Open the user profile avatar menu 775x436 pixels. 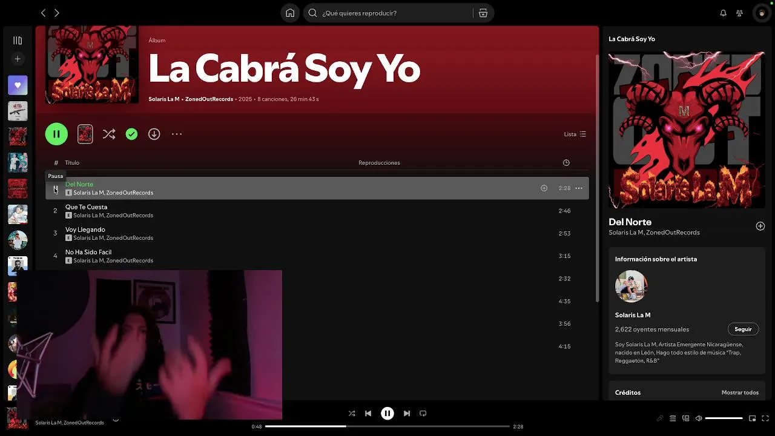click(x=761, y=13)
